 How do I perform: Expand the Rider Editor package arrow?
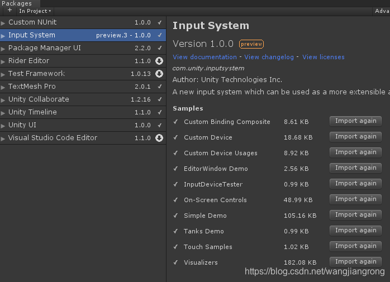3,61
